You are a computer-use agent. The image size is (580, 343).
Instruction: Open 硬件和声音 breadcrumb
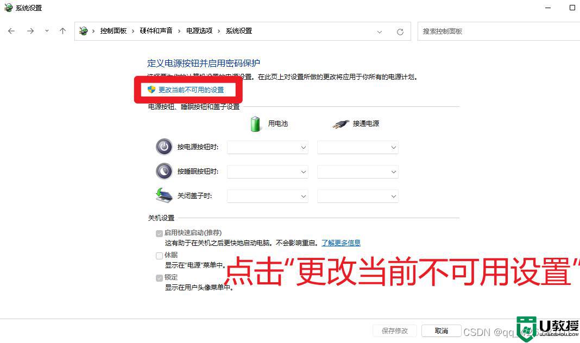[156, 31]
